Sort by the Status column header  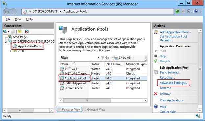97,64
